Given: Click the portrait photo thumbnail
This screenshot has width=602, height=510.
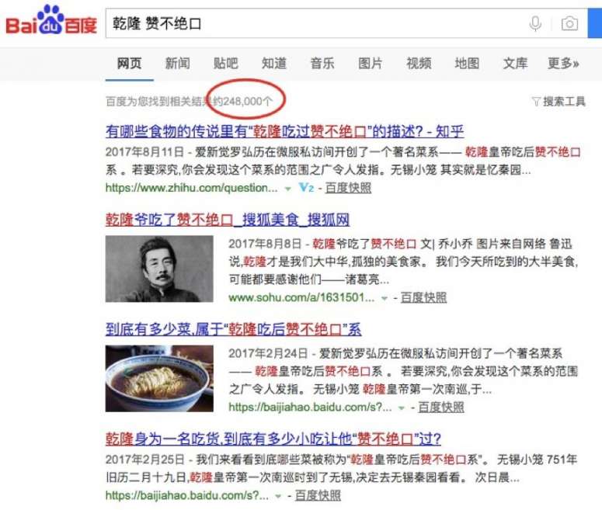Looking at the screenshot, I should (x=159, y=269).
